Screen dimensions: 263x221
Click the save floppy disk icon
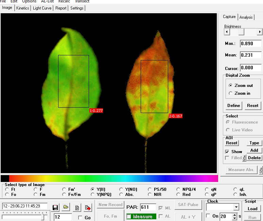tap(55, 207)
